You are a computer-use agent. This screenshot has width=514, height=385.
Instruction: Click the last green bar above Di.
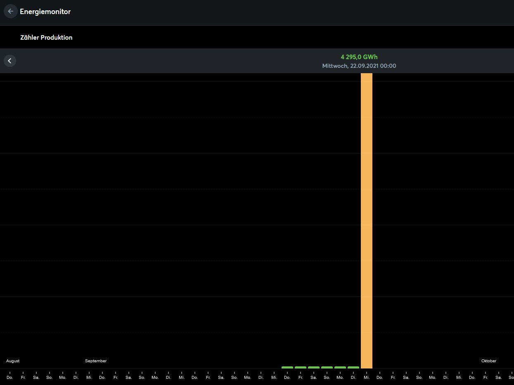[353, 367]
